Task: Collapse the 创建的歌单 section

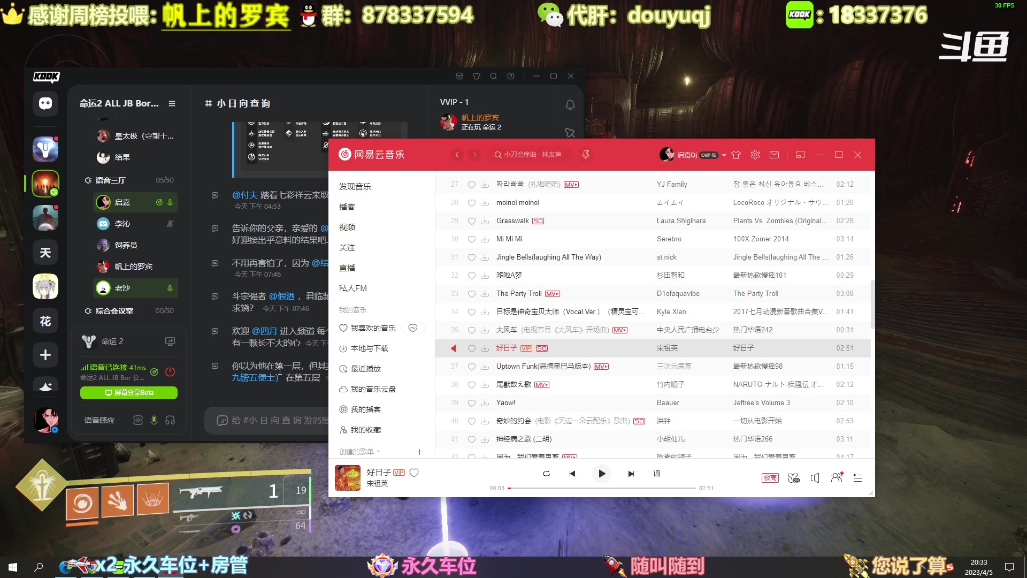Action: pyautogui.click(x=360, y=452)
